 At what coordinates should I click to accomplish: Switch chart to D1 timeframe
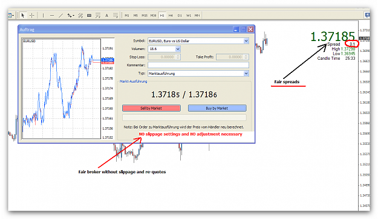pos(180,16)
